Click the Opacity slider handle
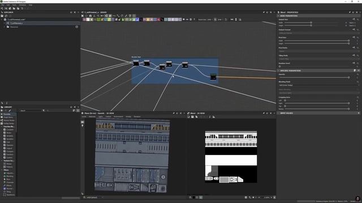 tap(348, 78)
